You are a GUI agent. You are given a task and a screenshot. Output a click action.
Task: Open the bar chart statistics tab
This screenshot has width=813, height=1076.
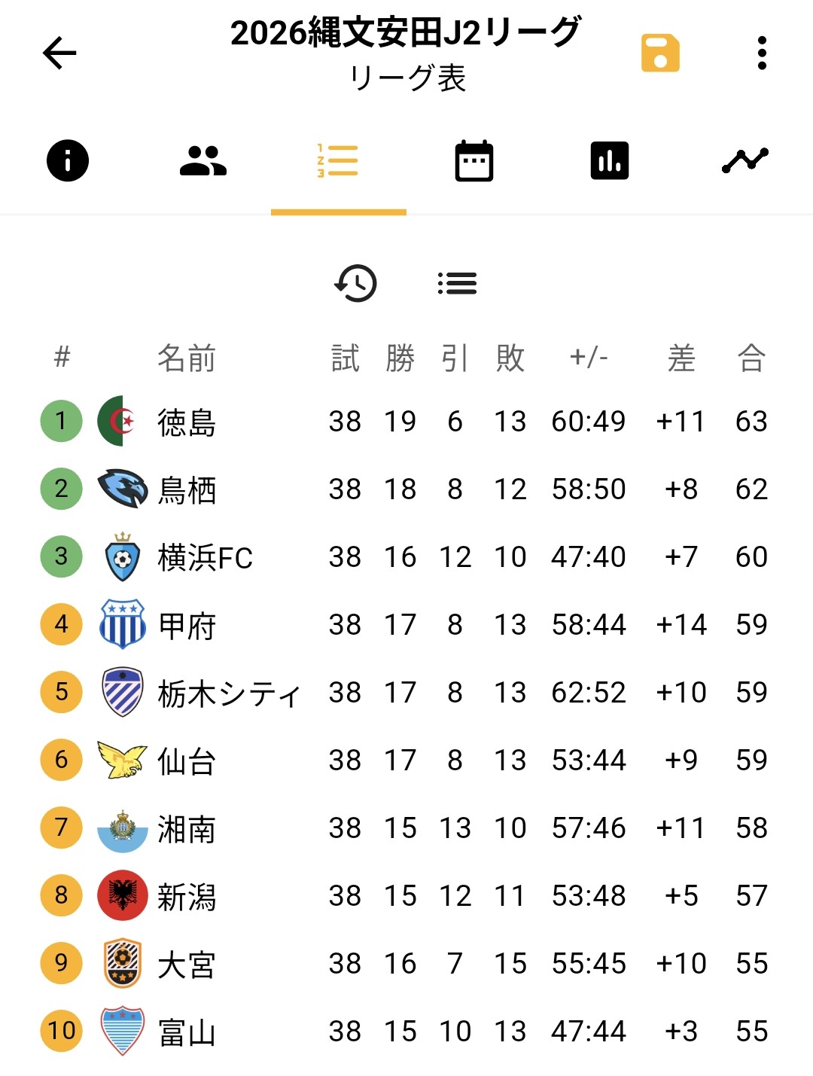tap(610, 160)
